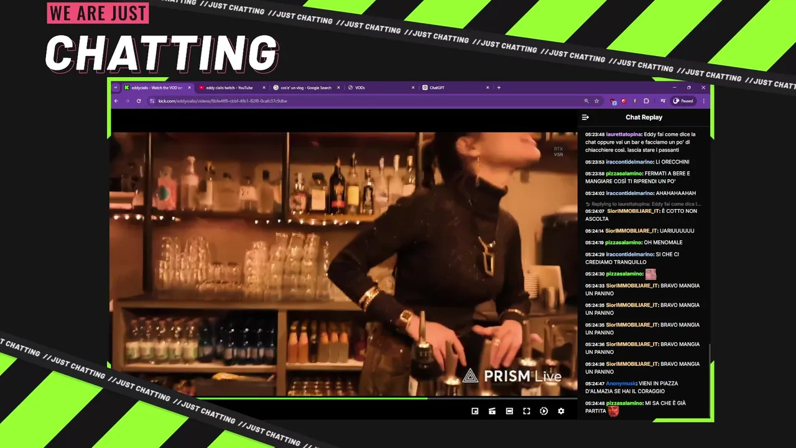
Task: Open the video player settings gear
Action: click(561, 411)
